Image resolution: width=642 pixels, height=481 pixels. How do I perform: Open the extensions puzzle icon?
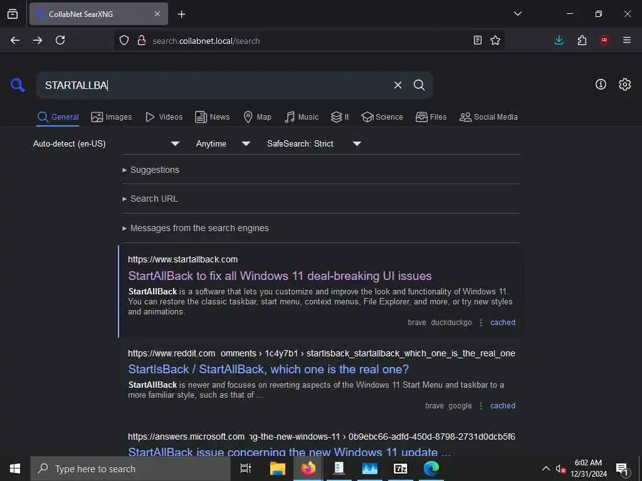582,40
